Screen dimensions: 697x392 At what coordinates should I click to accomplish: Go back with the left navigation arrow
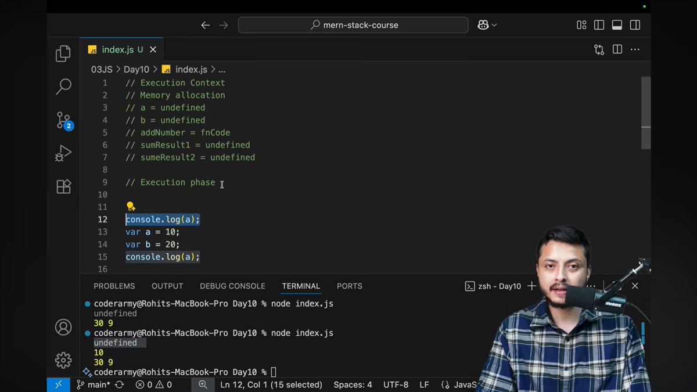205,25
